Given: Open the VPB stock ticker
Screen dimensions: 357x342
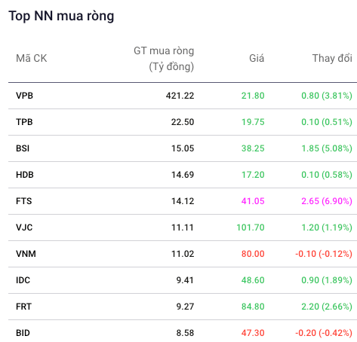Looking at the screenshot, I should 24,96.
